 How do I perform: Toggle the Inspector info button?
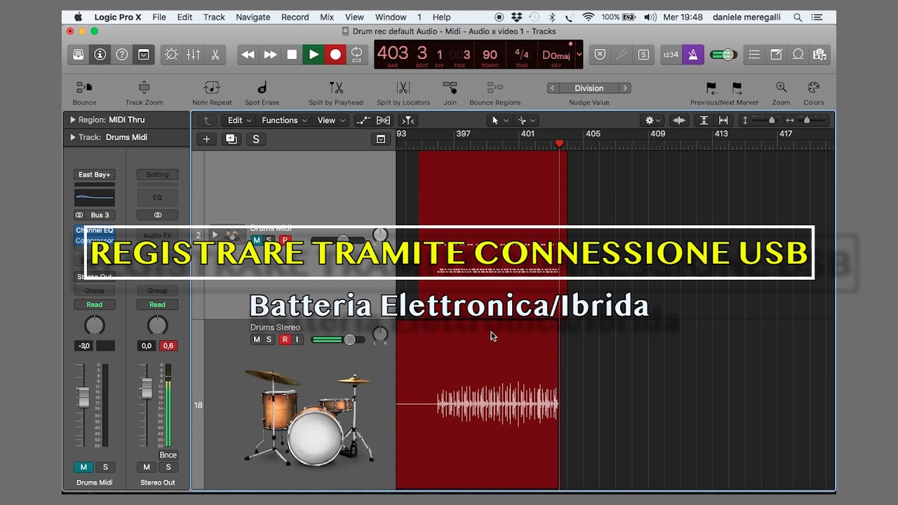[x=100, y=54]
